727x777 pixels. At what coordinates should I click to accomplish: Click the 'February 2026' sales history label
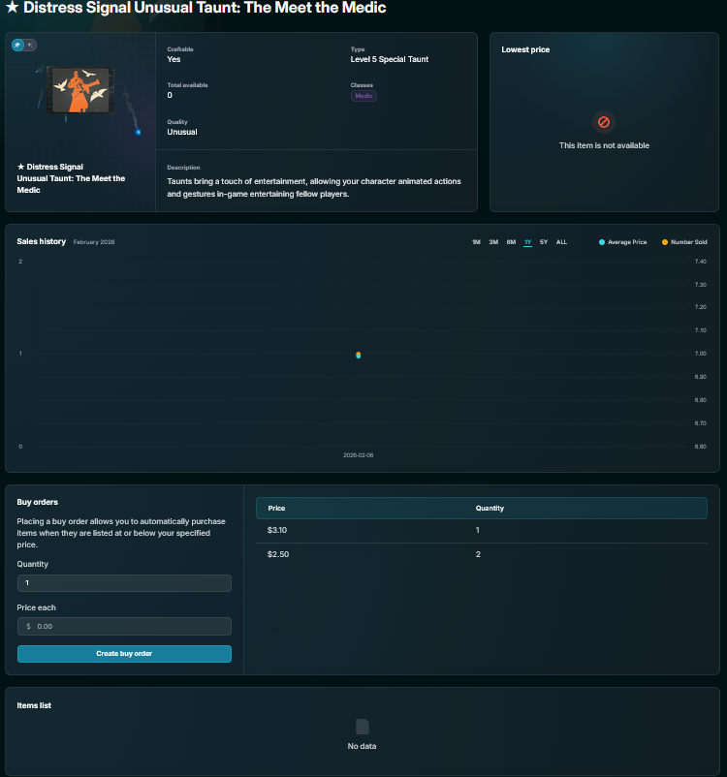pos(94,242)
